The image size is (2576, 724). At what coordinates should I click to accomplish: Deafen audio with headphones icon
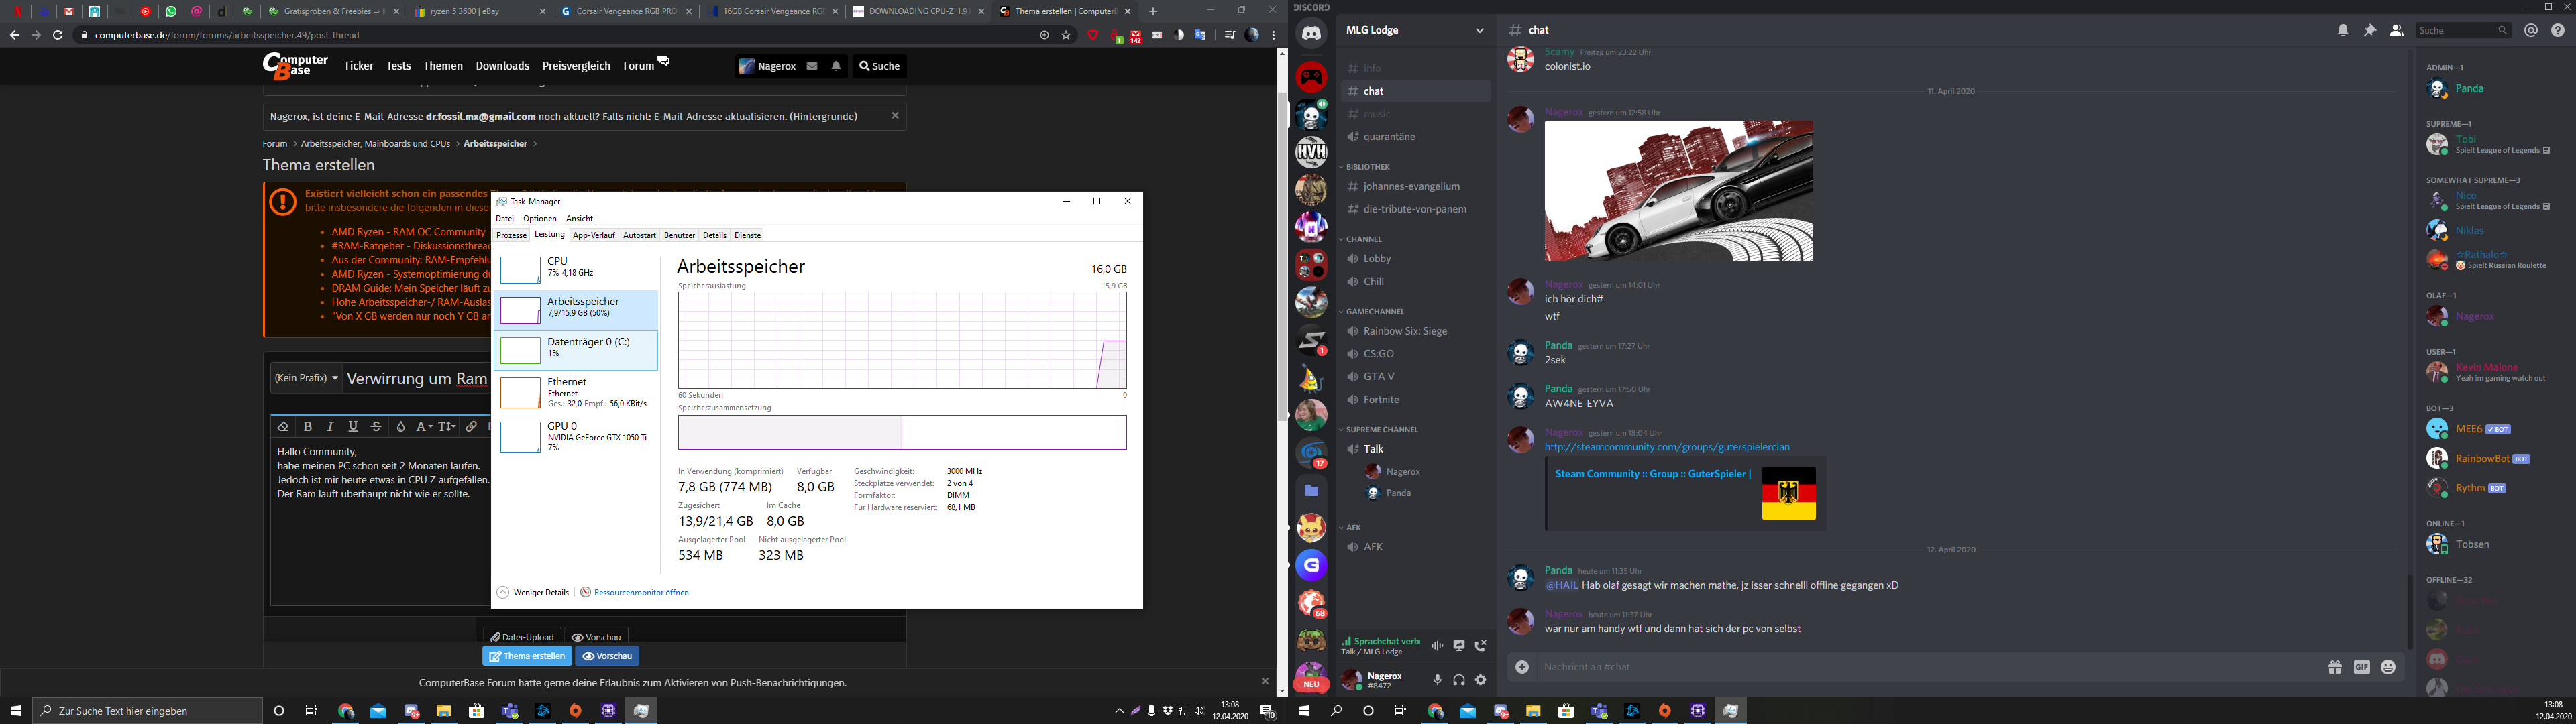1459,680
